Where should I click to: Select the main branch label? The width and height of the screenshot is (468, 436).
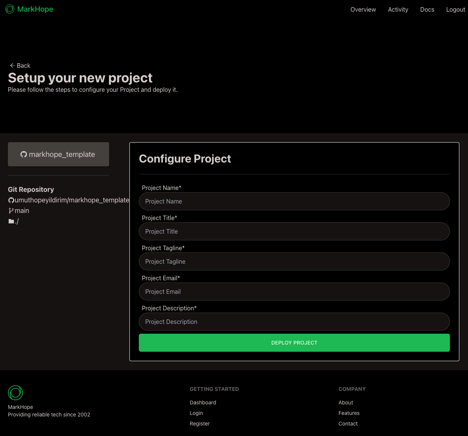point(22,211)
